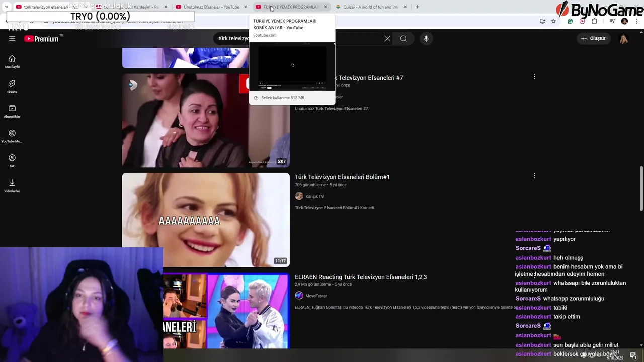Open İndirilenler (Downloads) in the sidebar
The width and height of the screenshot is (644, 362).
click(x=12, y=186)
